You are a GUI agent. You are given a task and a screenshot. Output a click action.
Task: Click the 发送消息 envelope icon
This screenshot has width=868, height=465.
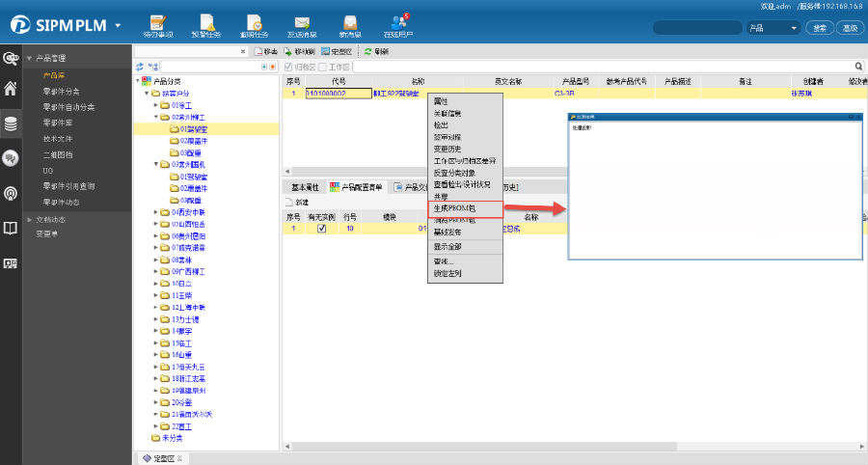pyautogui.click(x=302, y=26)
